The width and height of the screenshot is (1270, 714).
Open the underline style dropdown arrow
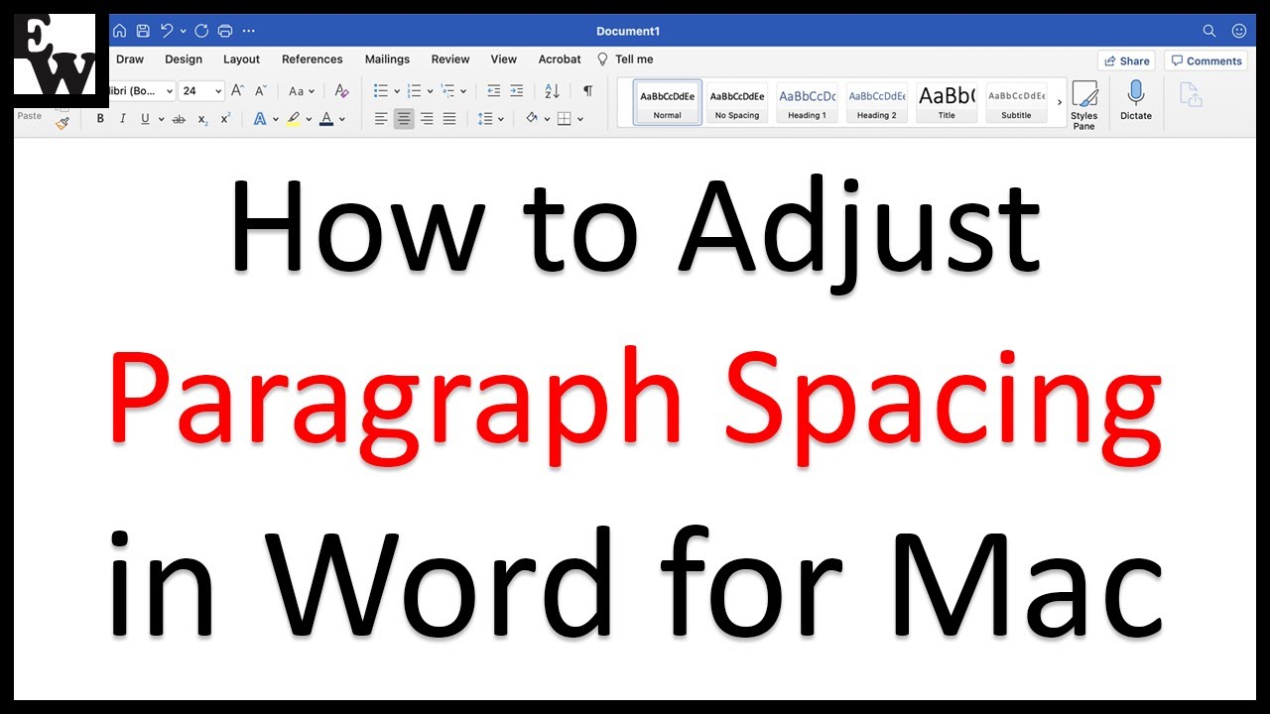tap(160, 120)
